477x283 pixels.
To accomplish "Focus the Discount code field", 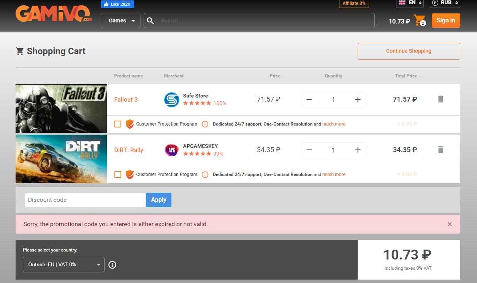I will (86, 200).
